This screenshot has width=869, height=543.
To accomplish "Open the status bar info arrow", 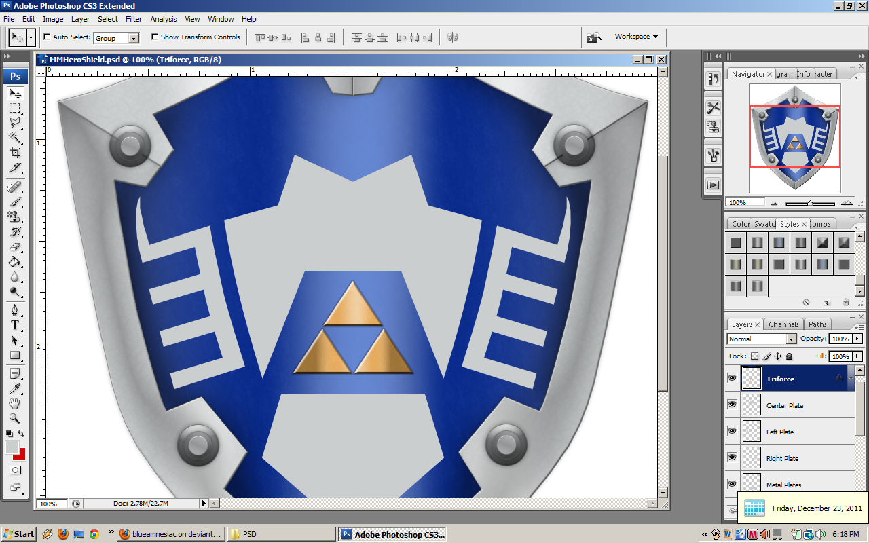I will 203,504.
